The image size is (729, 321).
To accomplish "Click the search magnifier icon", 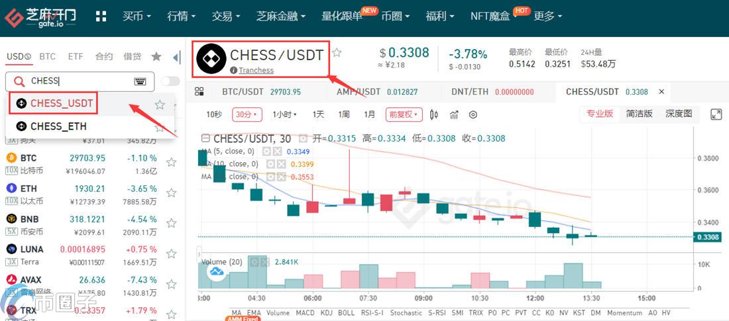I will click(x=19, y=82).
